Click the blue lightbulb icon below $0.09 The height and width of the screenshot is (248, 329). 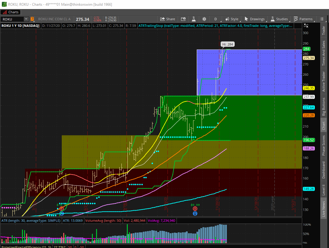coord(195,214)
